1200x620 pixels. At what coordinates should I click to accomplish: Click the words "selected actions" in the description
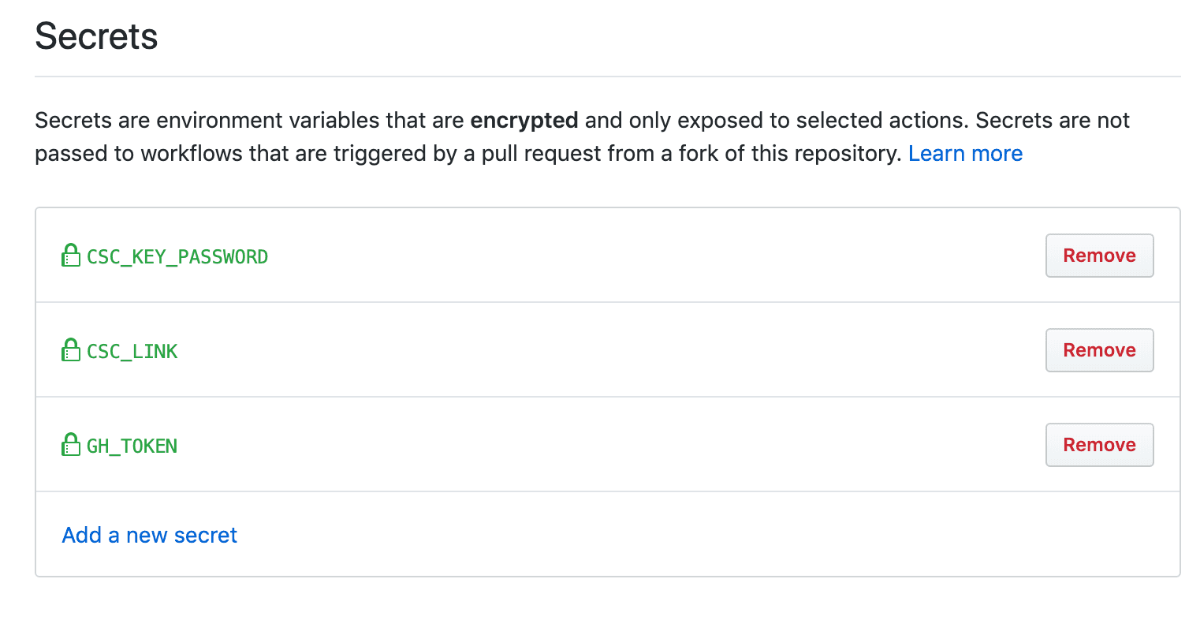(872, 121)
